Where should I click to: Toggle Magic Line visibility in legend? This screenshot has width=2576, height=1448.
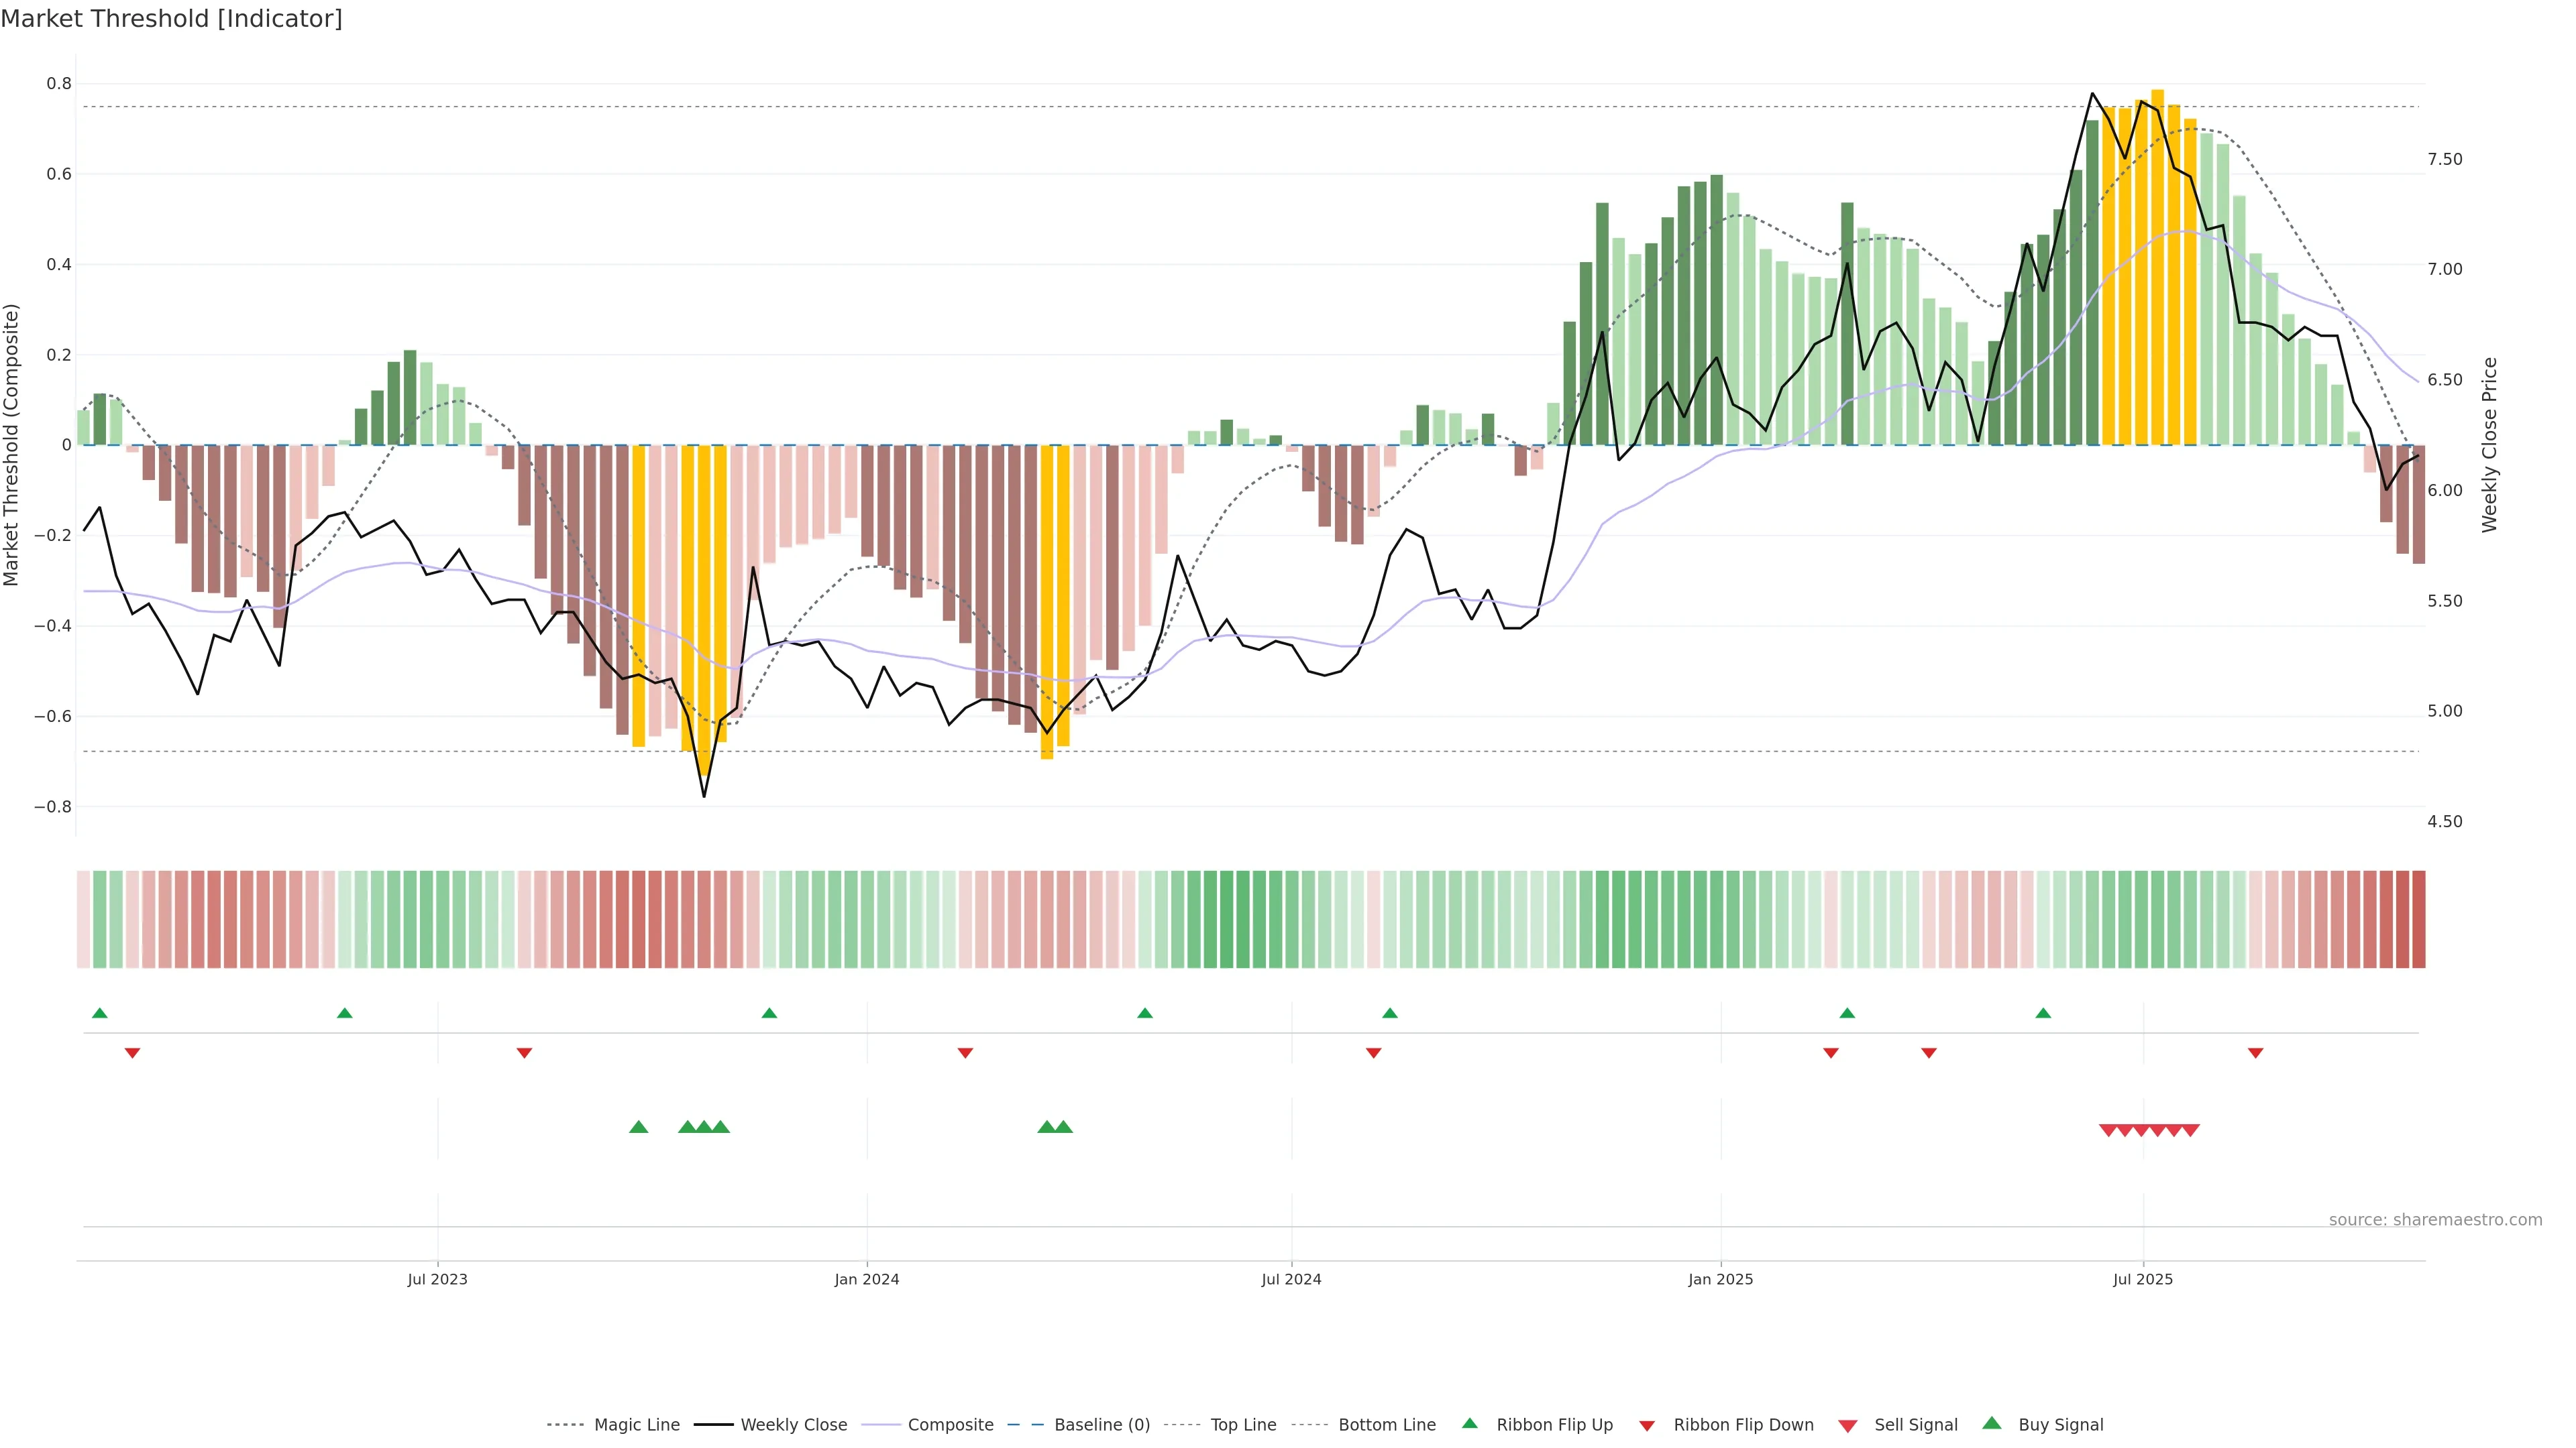(636, 1424)
